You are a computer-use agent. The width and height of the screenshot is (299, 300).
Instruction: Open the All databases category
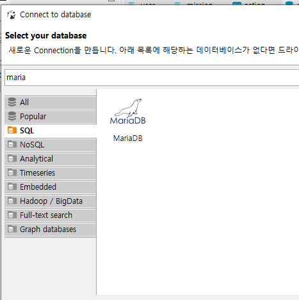(x=51, y=103)
